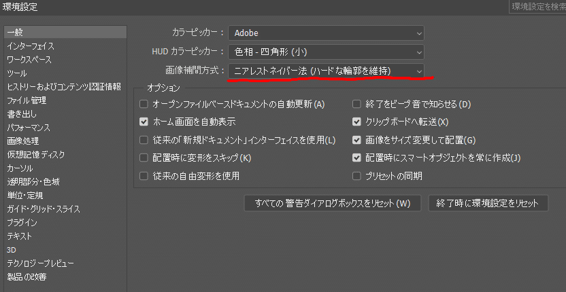Viewport: 566px width, 292px height.
Task: Open ヒストリーおよびコンテンツ認証情報 category
Action: pos(65,87)
